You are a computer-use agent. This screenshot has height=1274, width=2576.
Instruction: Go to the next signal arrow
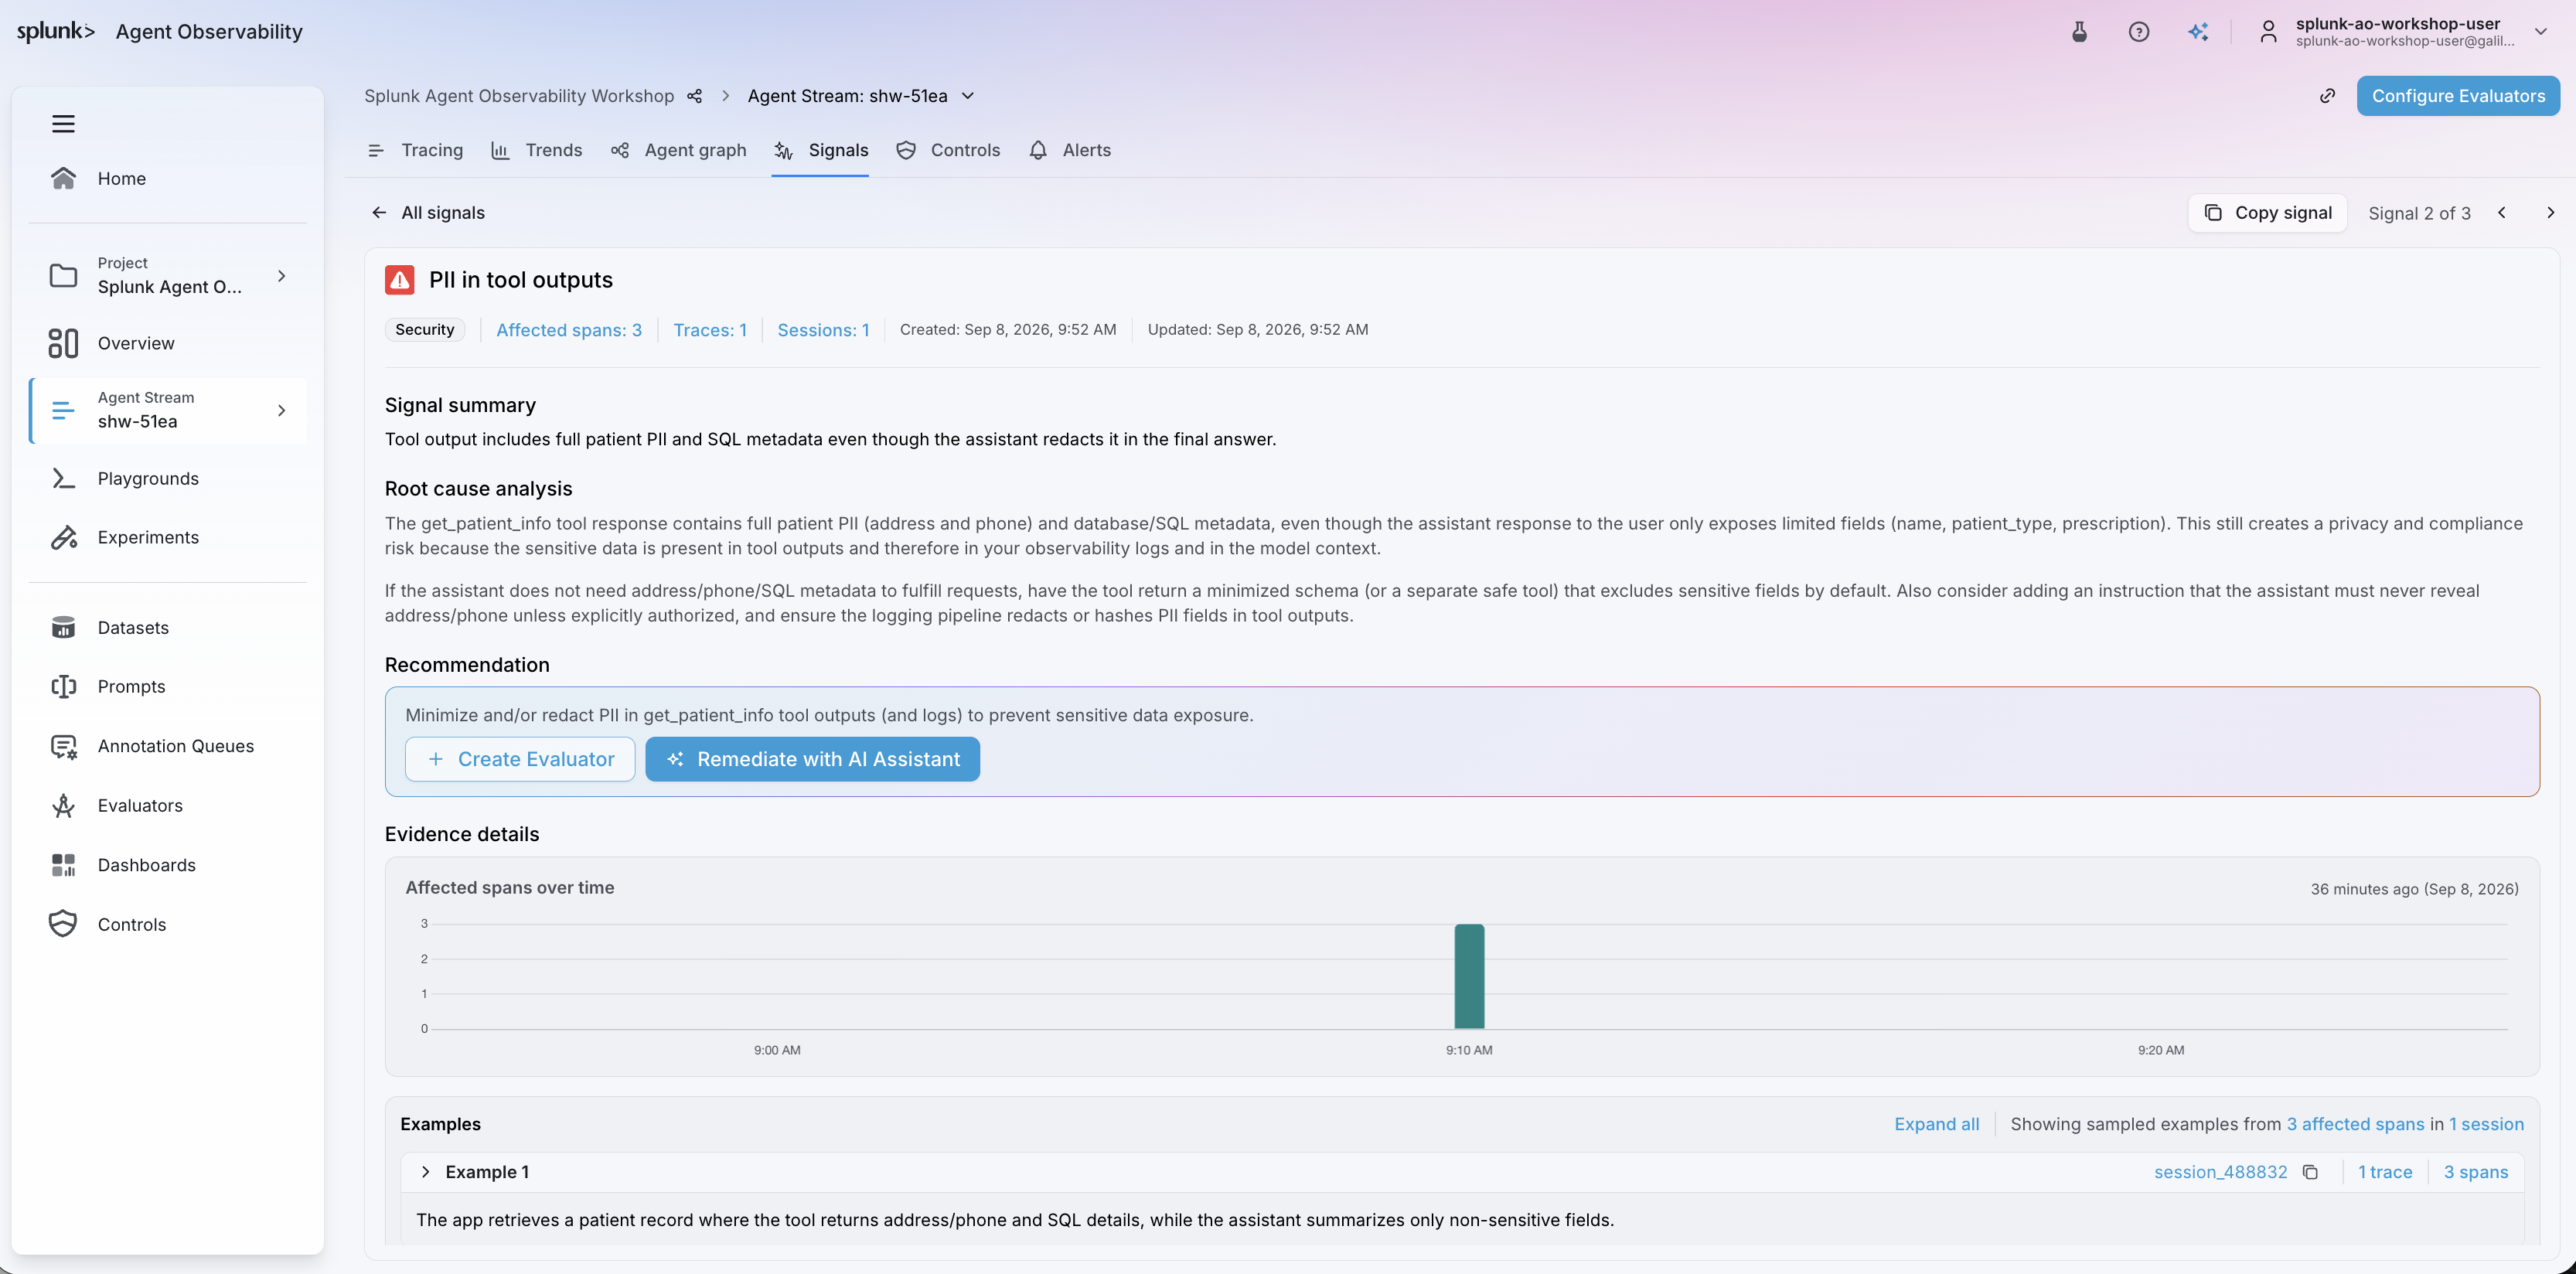[2550, 213]
